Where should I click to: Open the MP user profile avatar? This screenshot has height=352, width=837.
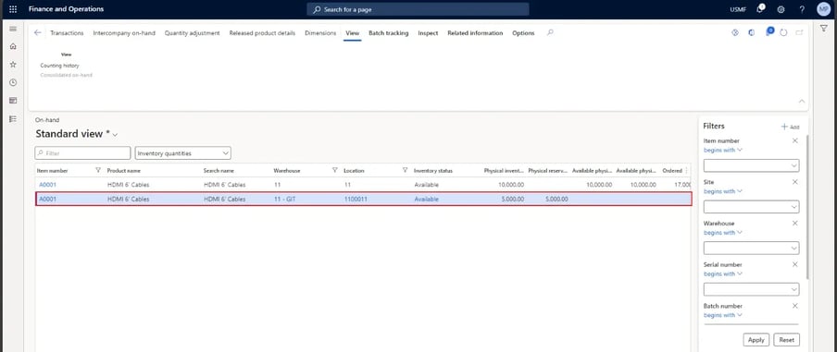824,9
